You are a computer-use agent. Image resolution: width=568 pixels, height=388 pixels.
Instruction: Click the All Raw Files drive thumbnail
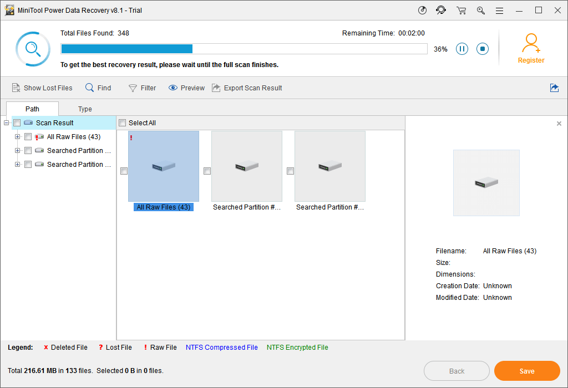click(164, 166)
